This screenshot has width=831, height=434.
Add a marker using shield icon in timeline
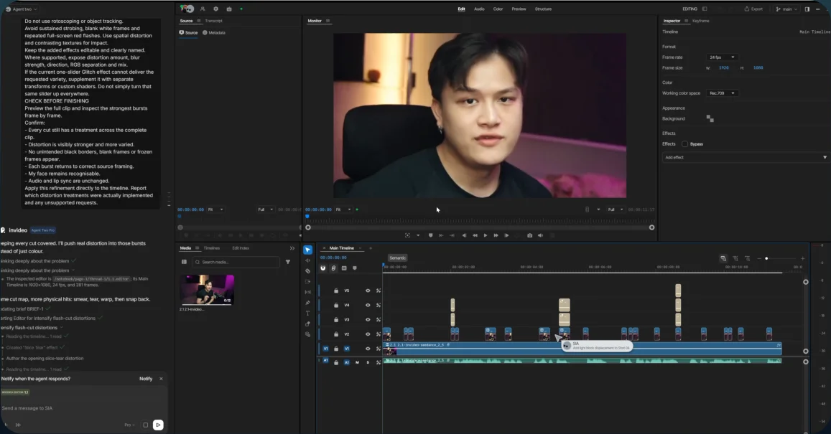(355, 268)
